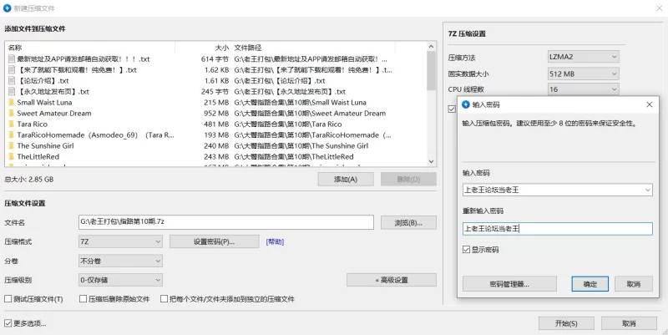668x335 pixels.
Task: Select the Sweet Amateur Dream row name
Action: 54,114
